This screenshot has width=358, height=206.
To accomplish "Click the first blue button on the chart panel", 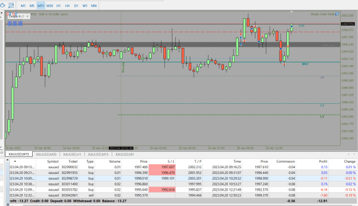I will point(10,23).
